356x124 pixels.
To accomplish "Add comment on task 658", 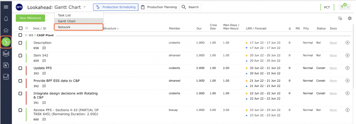I will point(44,48).
